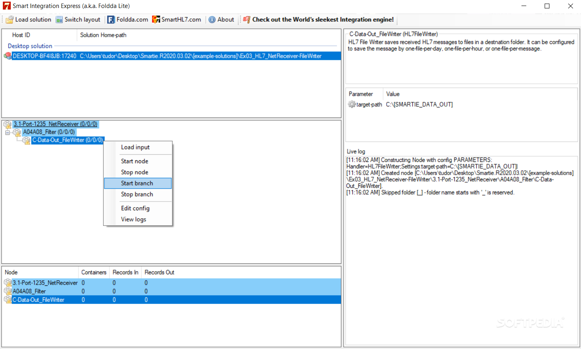This screenshot has width=581, height=349.
Task: Choose View logs from context menu
Action: pos(138,219)
